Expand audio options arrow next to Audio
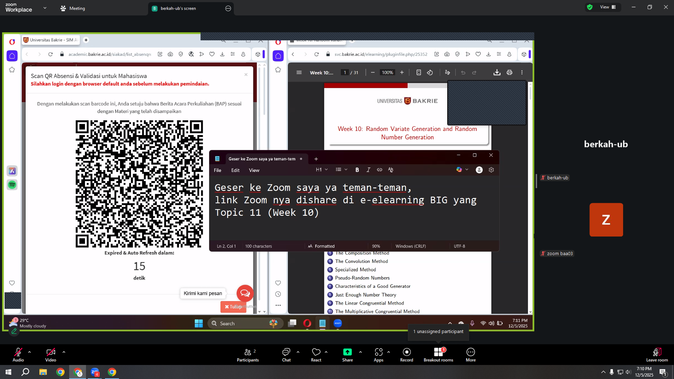 pyautogui.click(x=29, y=352)
